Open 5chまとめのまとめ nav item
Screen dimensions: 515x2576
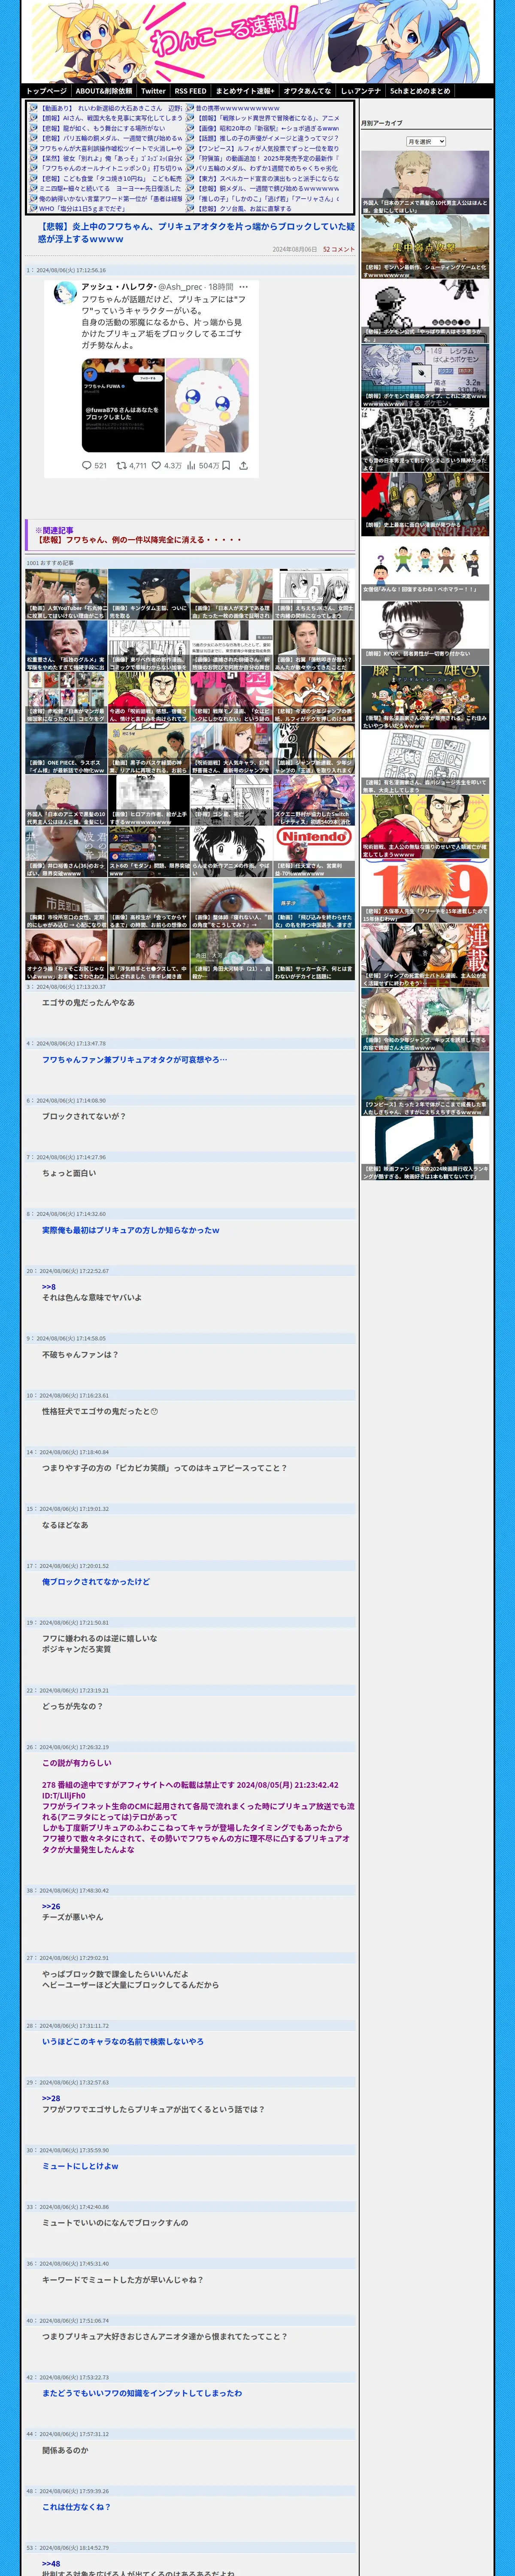[420, 91]
